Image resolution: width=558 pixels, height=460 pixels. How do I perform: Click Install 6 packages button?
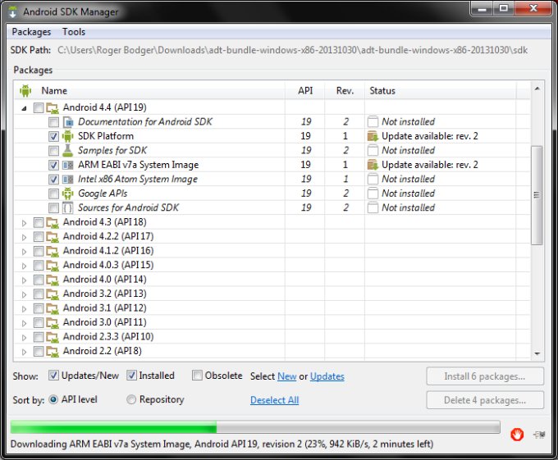click(485, 376)
